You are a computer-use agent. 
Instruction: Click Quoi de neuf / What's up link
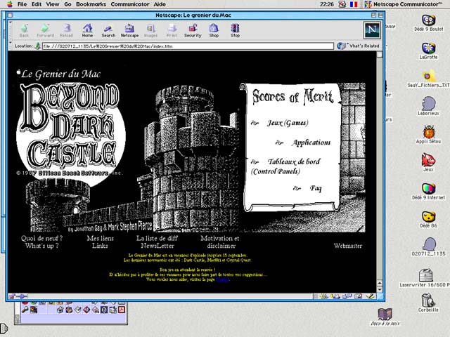tap(42, 242)
